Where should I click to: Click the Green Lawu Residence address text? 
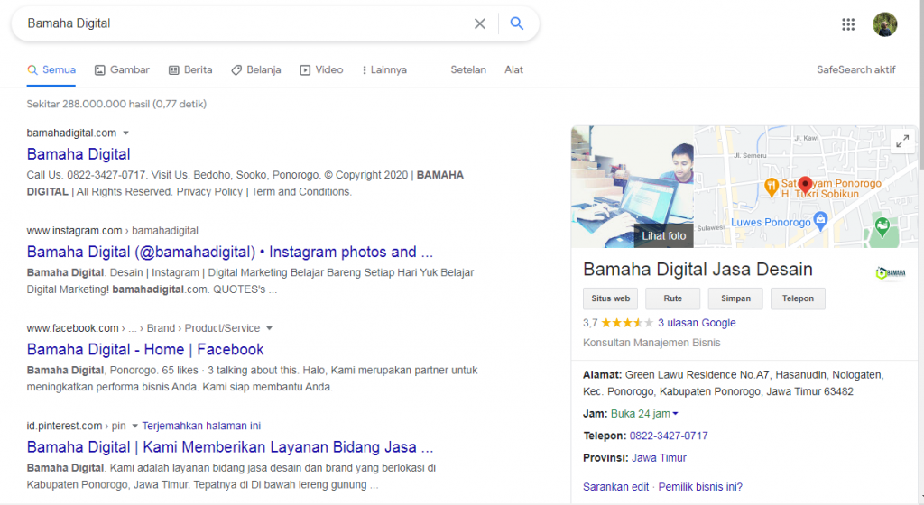[x=733, y=383]
